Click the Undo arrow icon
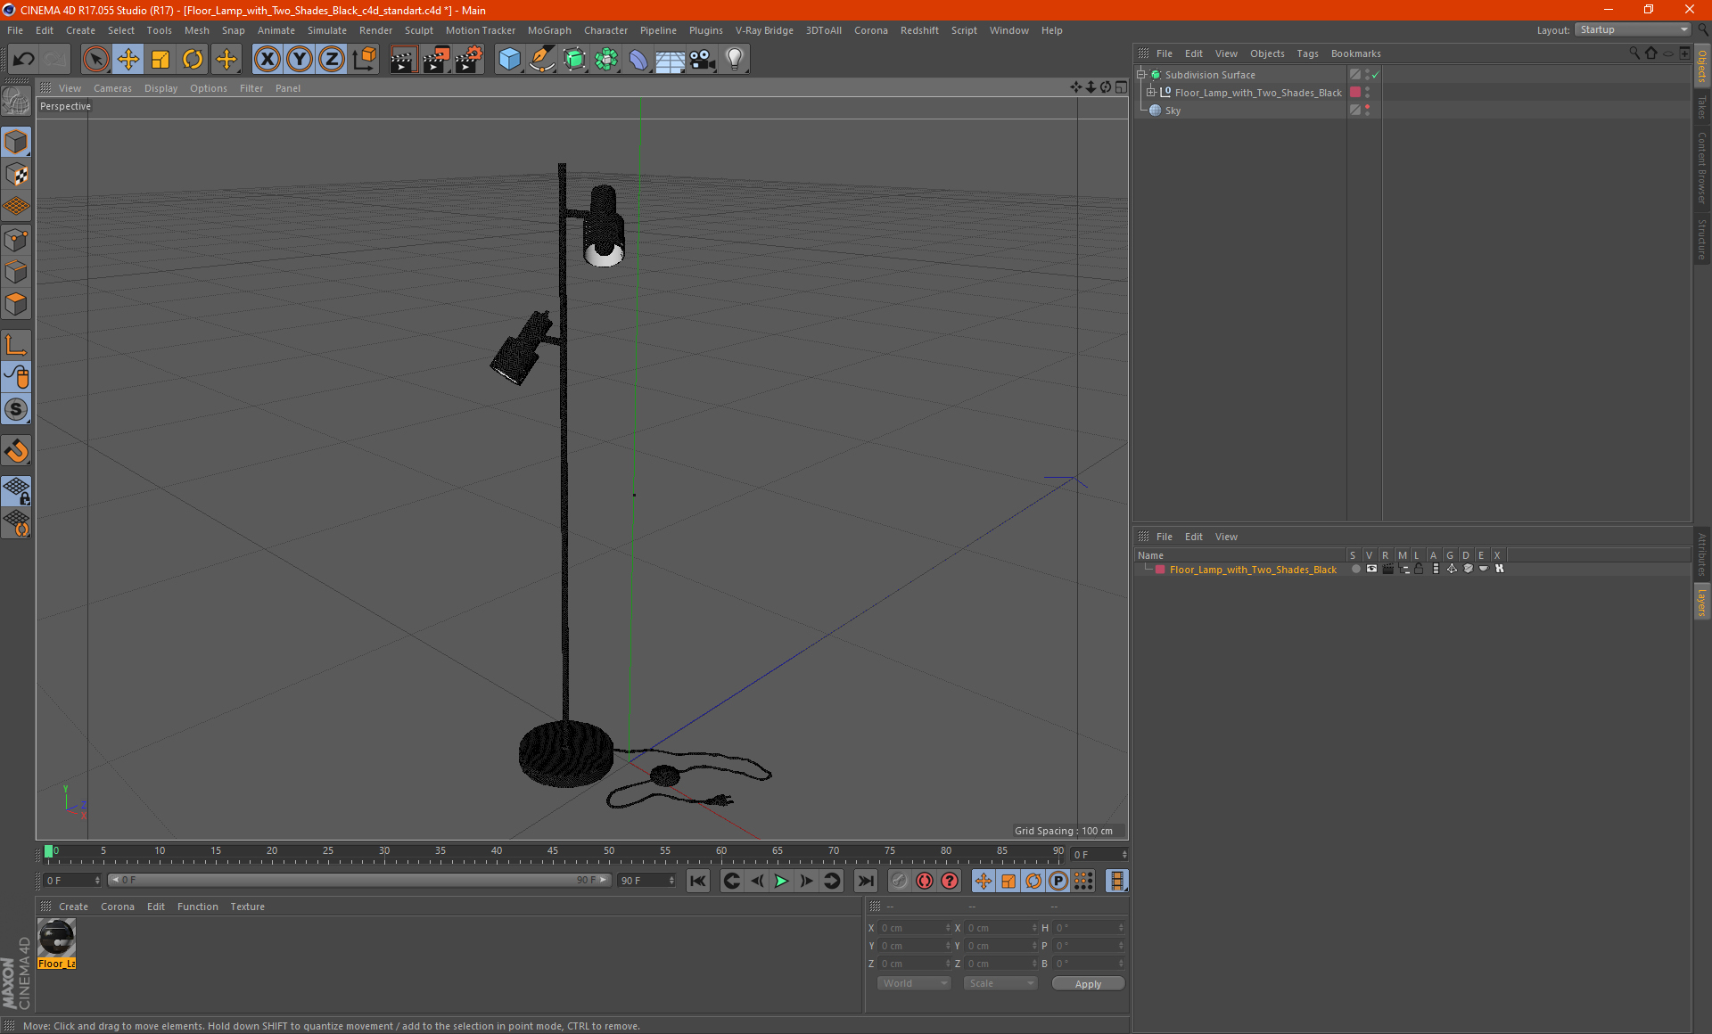 [24, 60]
